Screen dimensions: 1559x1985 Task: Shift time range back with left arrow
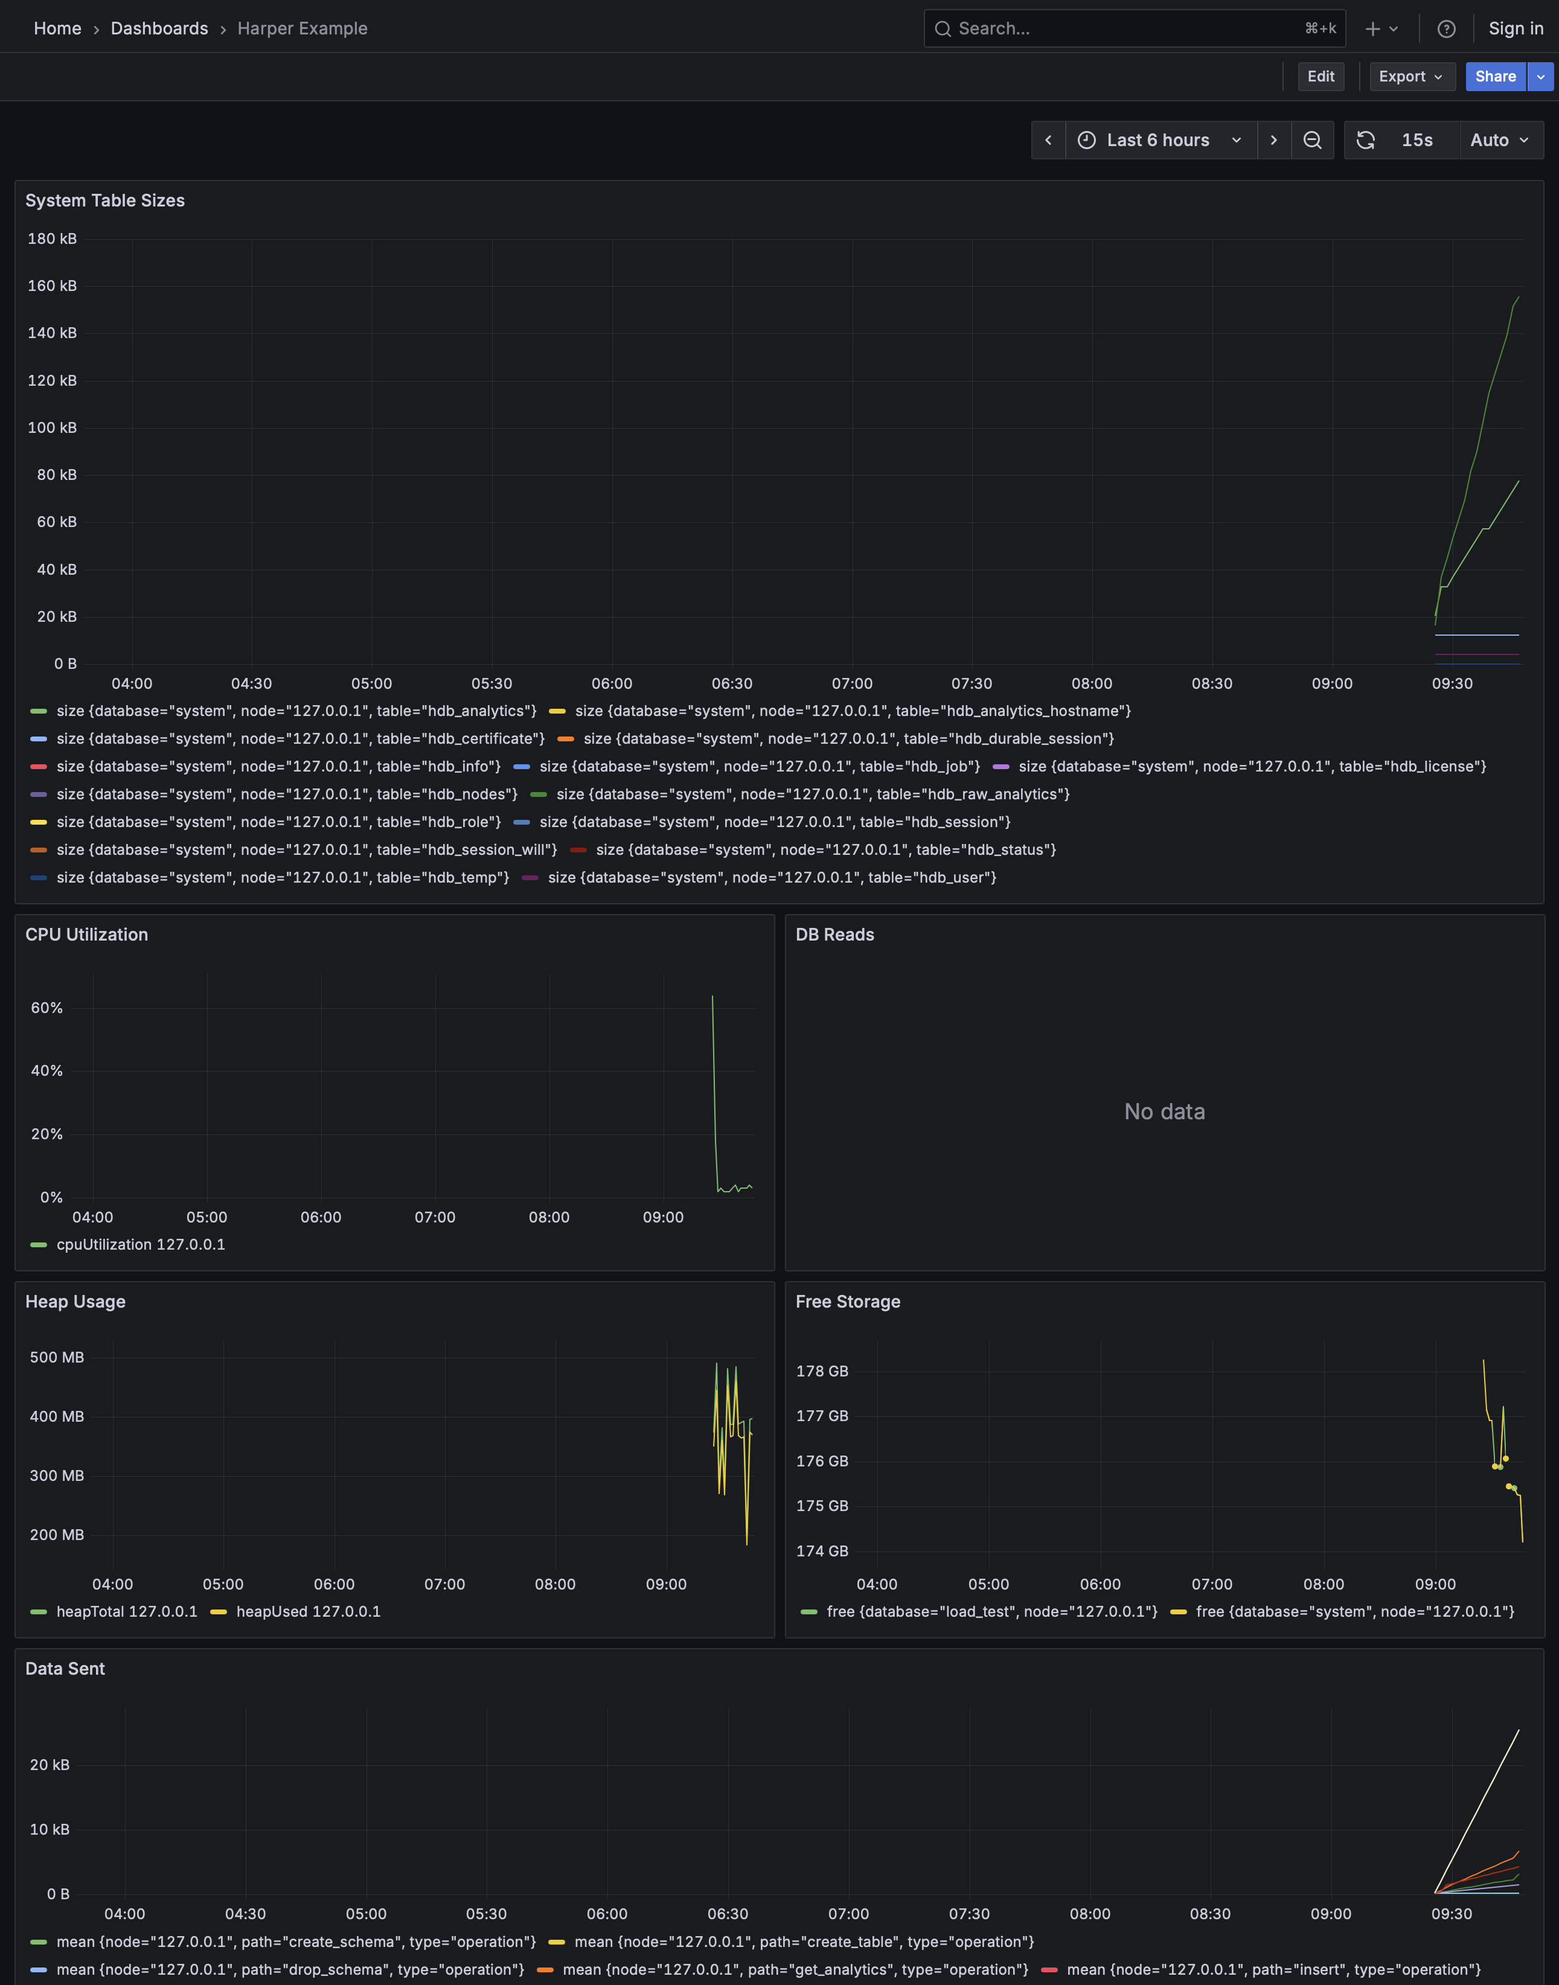click(1049, 139)
